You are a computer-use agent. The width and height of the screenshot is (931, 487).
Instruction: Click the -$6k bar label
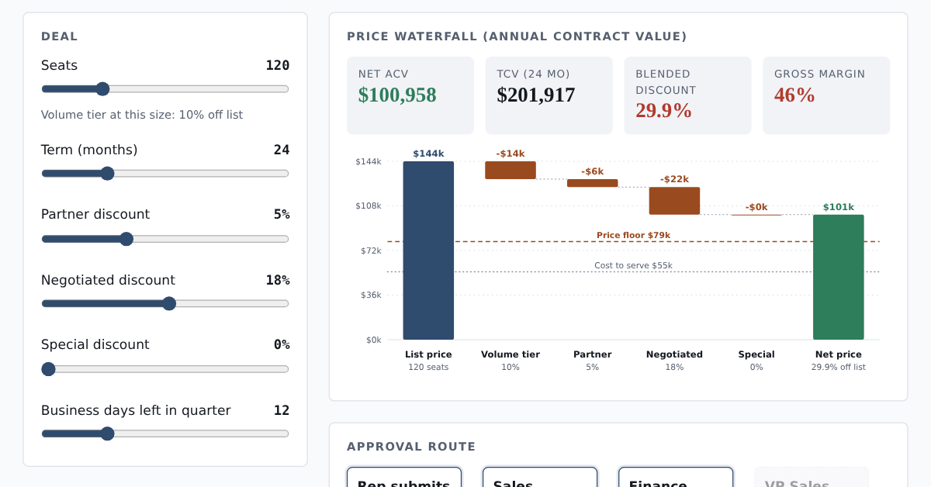[x=593, y=171]
